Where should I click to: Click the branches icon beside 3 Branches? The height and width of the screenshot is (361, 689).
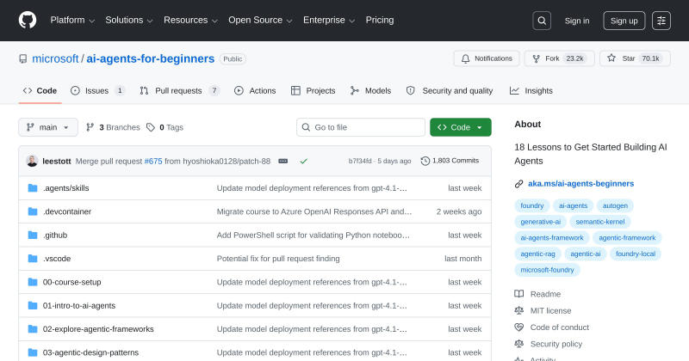[x=90, y=127]
